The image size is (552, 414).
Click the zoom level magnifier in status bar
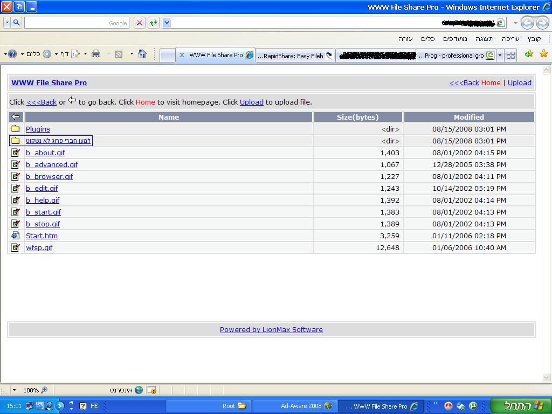pyautogui.click(x=44, y=390)
